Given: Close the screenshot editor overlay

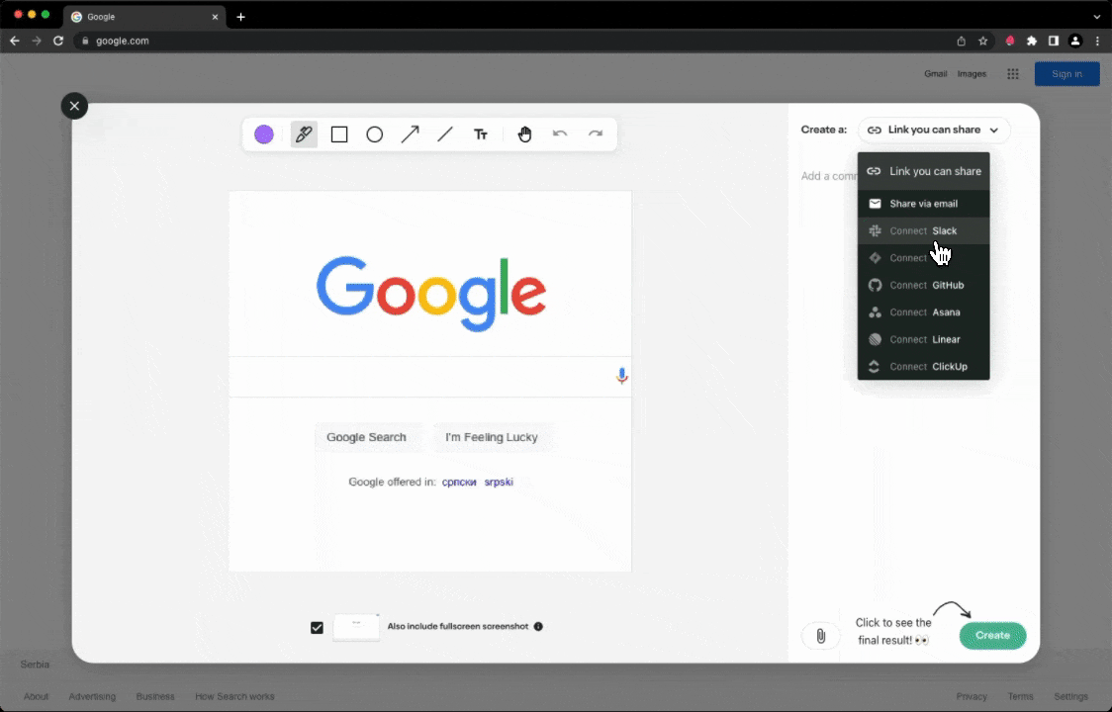Looking at the screenshot, I should pyautogui.click(x=74, y=106).
